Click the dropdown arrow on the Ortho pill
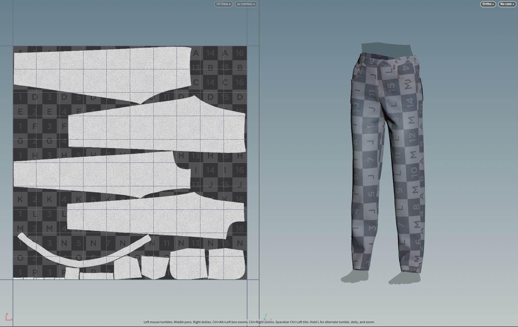The image size is (518, 327). pyautogui.click(x=493, y=4)
